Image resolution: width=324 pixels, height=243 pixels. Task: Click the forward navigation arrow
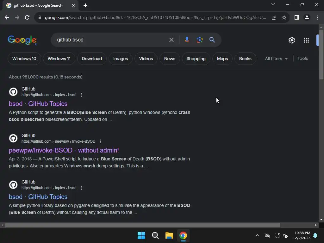pyautogui.click(x=17, y=18)
